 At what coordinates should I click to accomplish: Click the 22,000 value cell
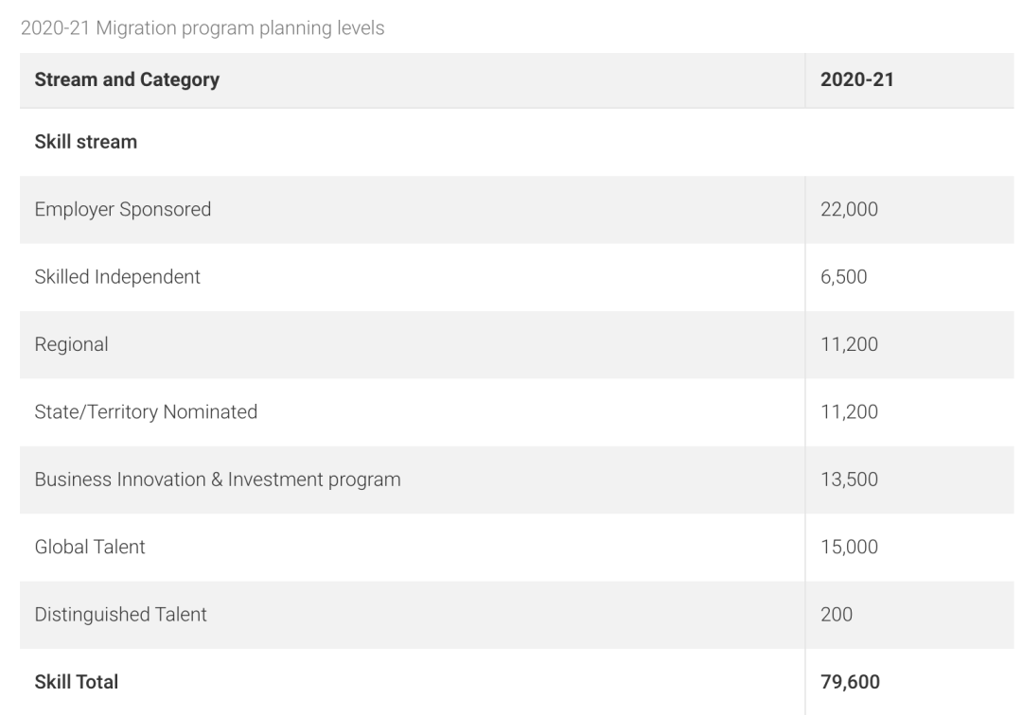point(849,209)
